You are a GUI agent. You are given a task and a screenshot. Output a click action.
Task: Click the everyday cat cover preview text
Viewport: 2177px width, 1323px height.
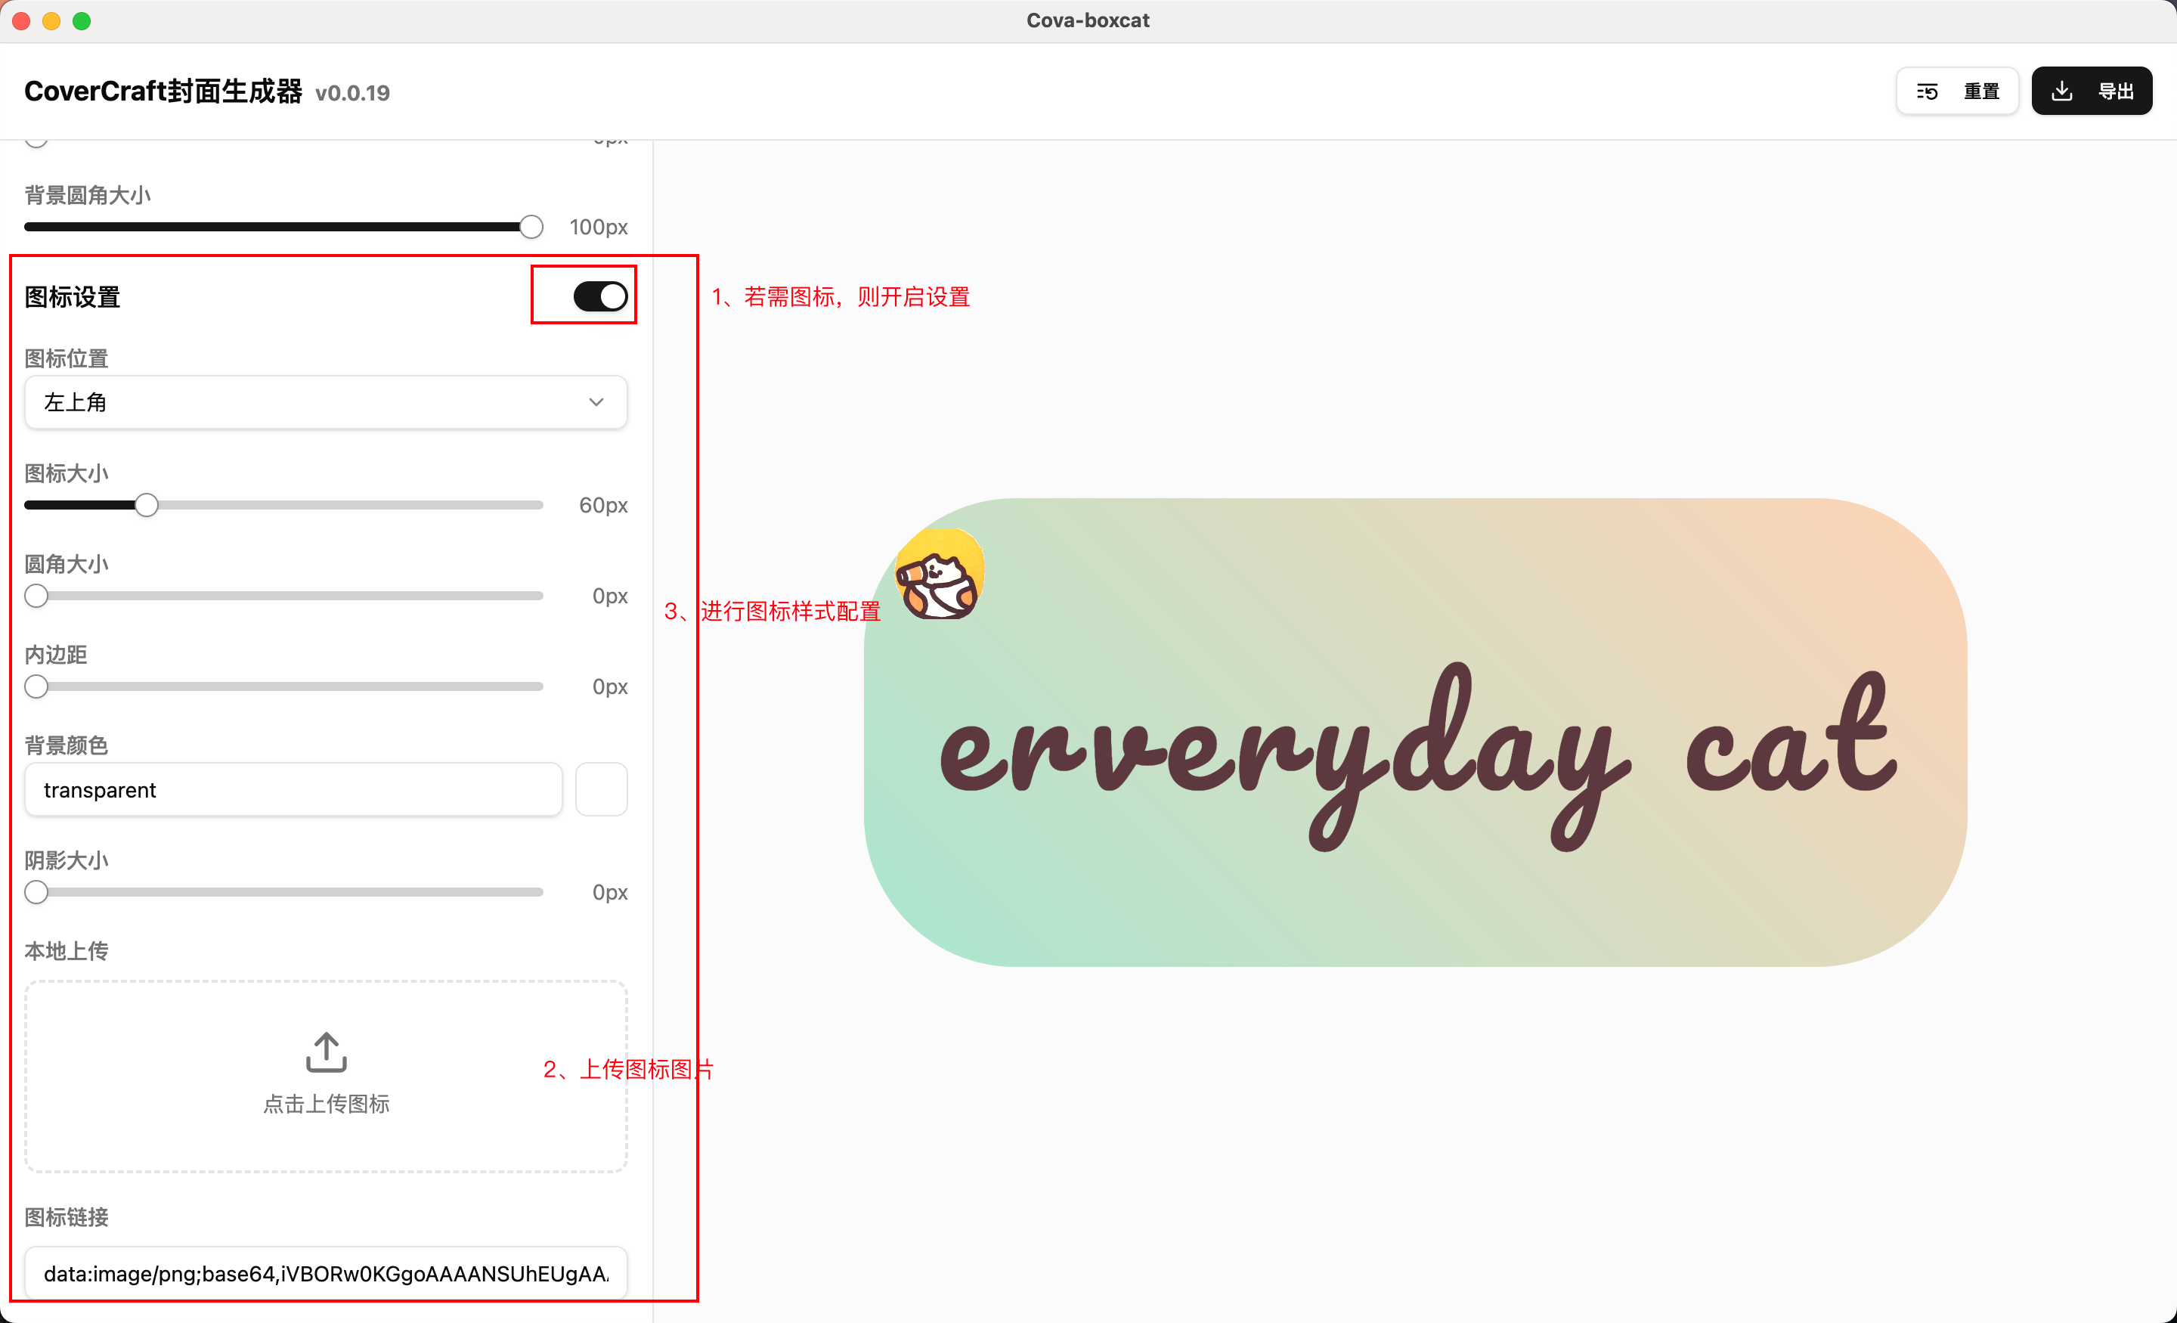1417,757
